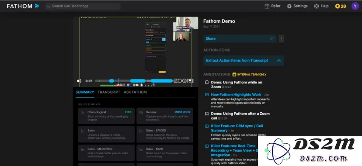Click the General template icon
The height and width of the screenshot is (166, 362).
141,112
